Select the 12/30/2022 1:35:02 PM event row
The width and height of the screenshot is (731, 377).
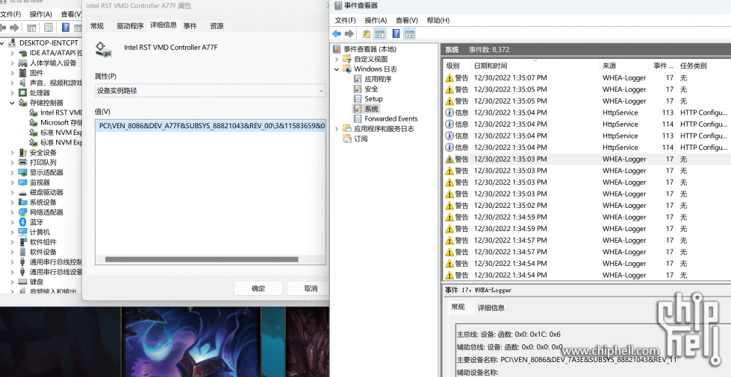[587, 205]
